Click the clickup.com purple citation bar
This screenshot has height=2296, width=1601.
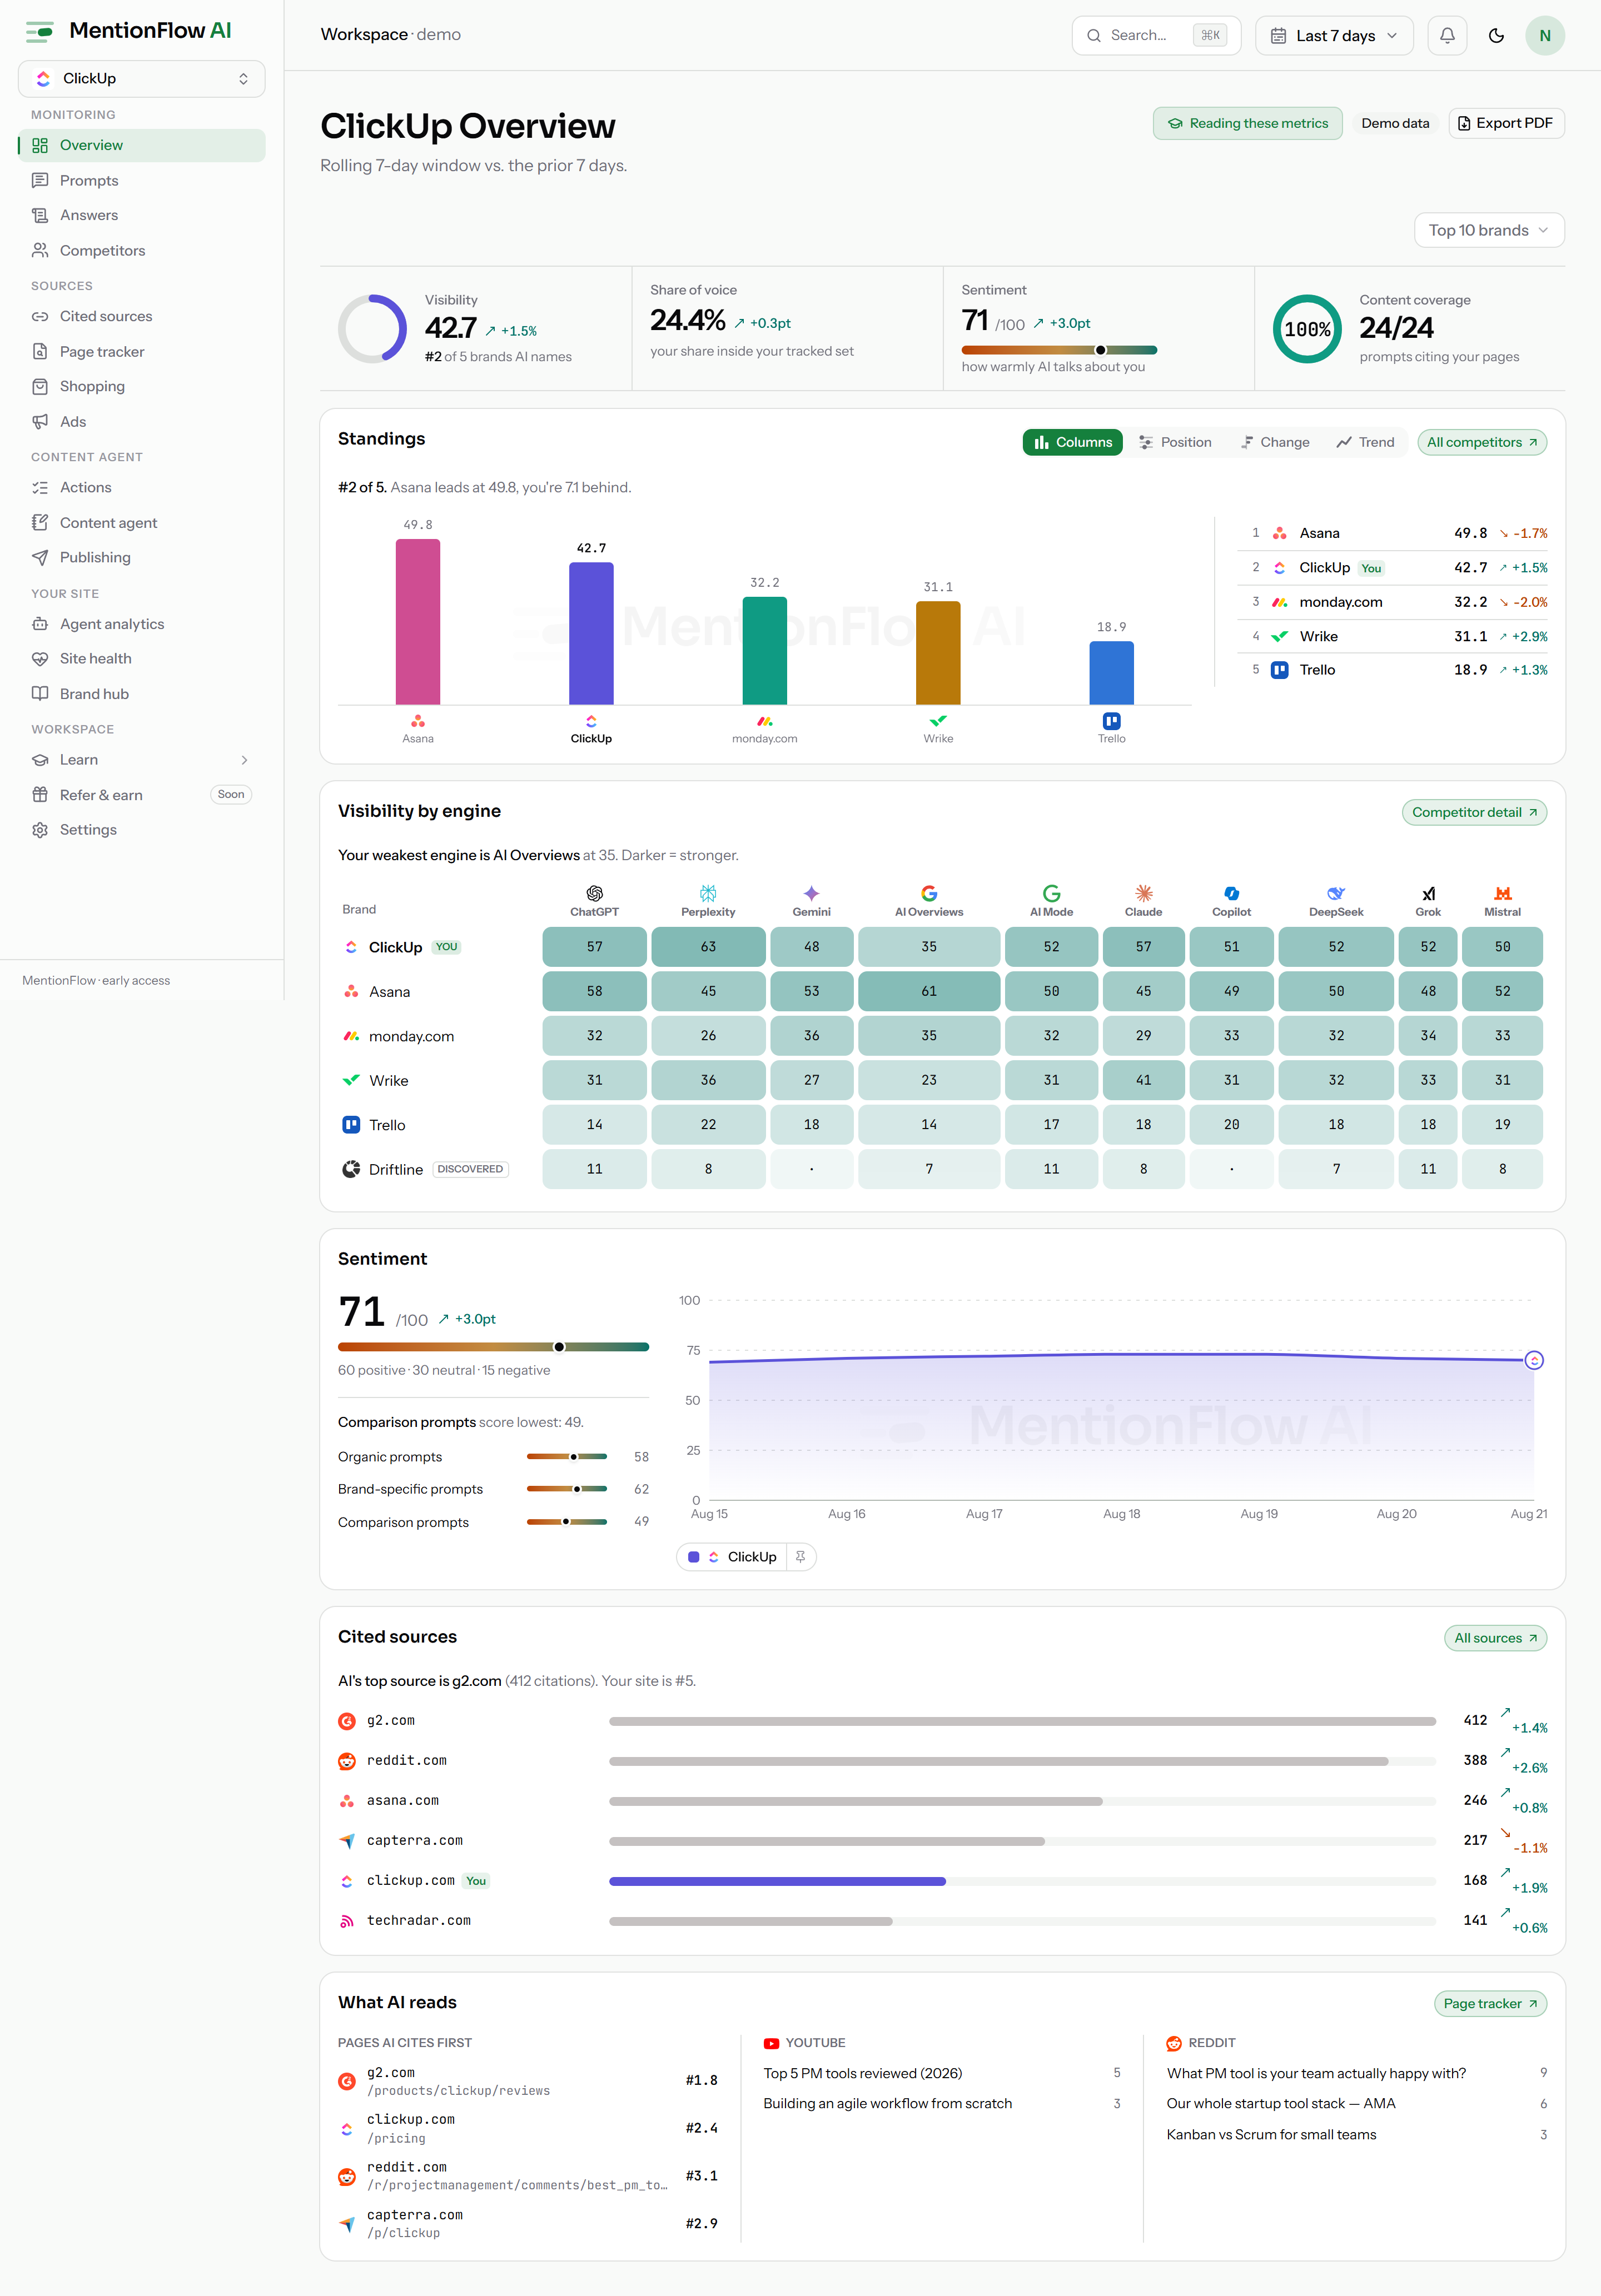coord(778,1881)
